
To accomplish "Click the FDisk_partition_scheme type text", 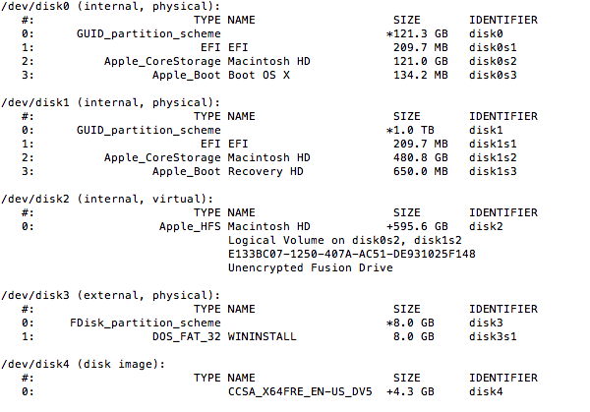I will (x=146, y=323).
